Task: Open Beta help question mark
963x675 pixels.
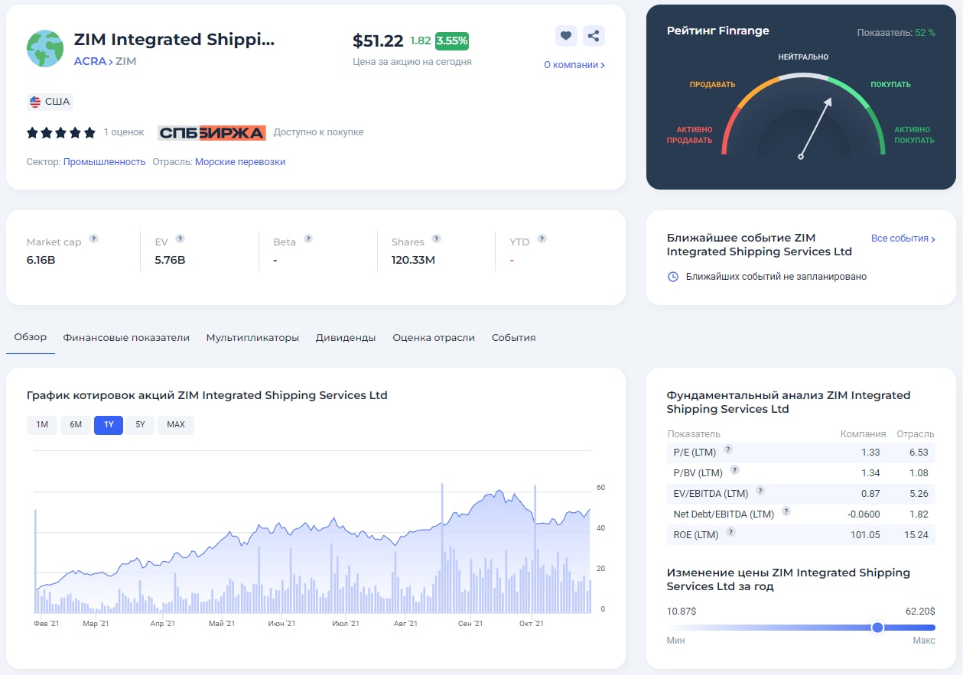Action: coord(308,239)
